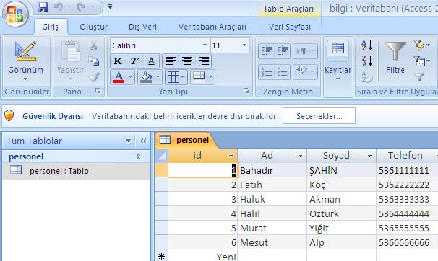Toggle bold formatting with K button

(118, 61)
